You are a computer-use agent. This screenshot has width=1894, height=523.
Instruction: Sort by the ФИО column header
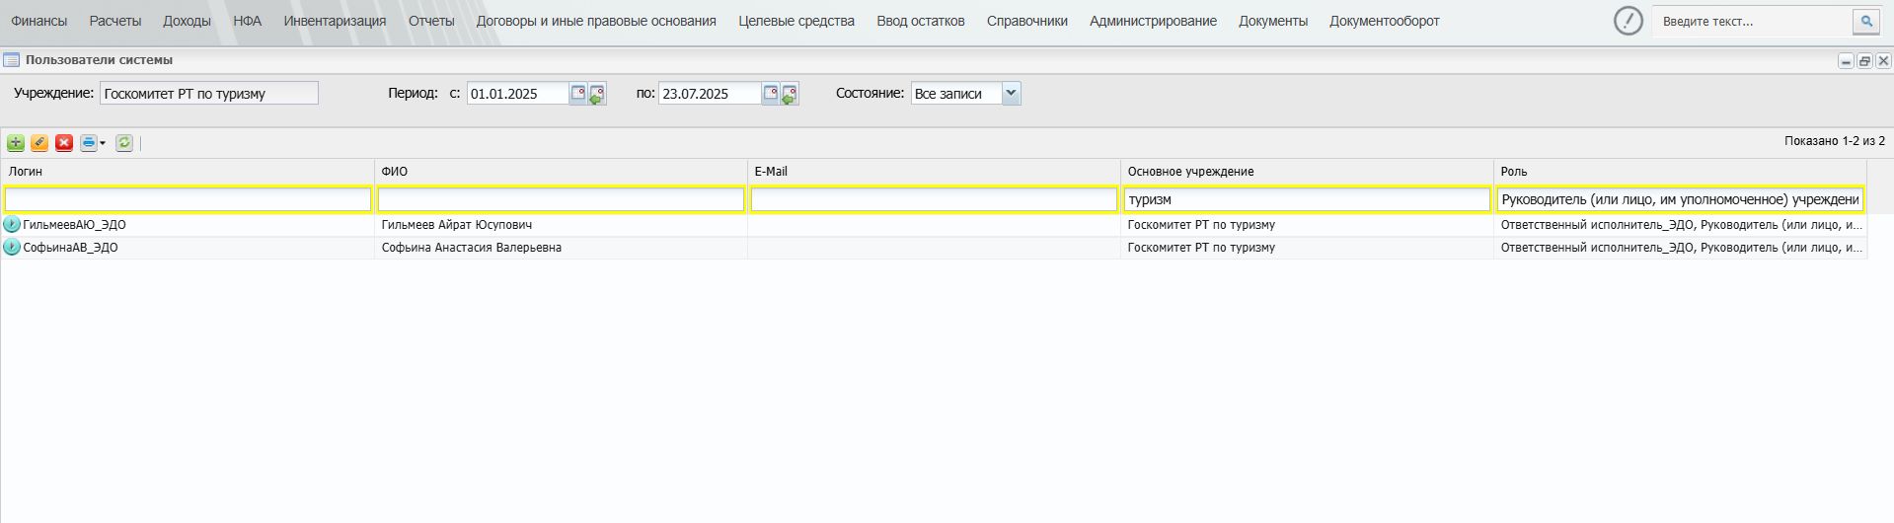(561, 172)
